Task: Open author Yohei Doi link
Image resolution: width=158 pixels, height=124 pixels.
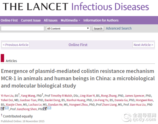Action: click(x=7, y=100)
